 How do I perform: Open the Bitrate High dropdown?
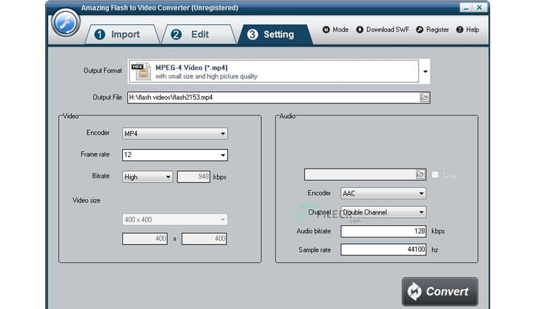[x=147, y=177]
